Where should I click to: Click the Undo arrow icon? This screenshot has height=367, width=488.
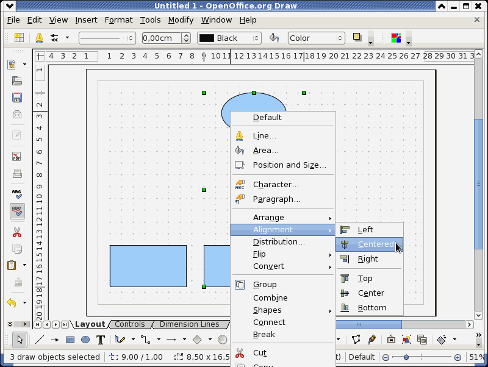tap(12, 302)
